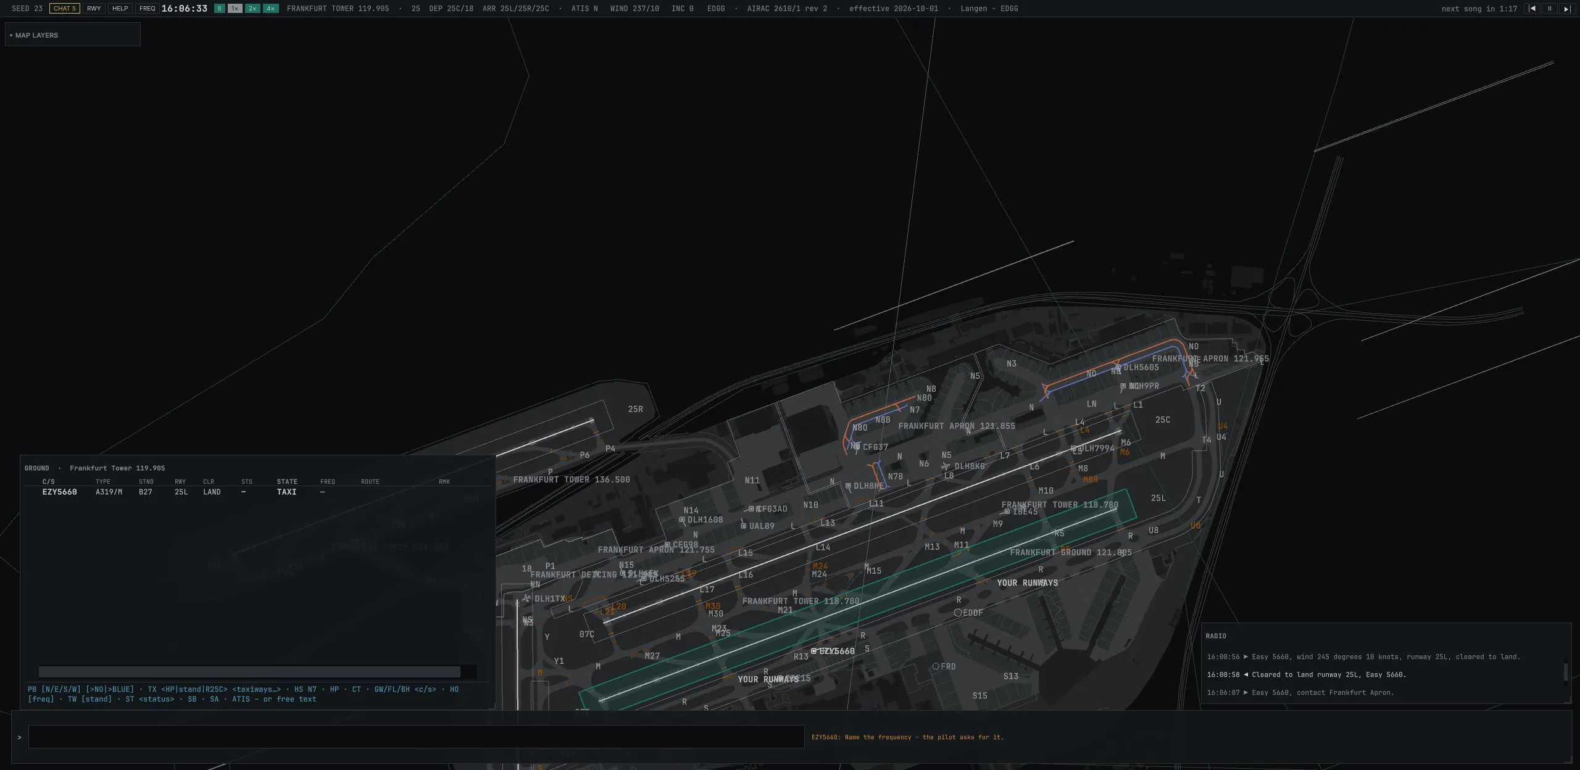The image size is (1580, 770).
Task: Click the C/S column header
Action: tap(49, 481)
